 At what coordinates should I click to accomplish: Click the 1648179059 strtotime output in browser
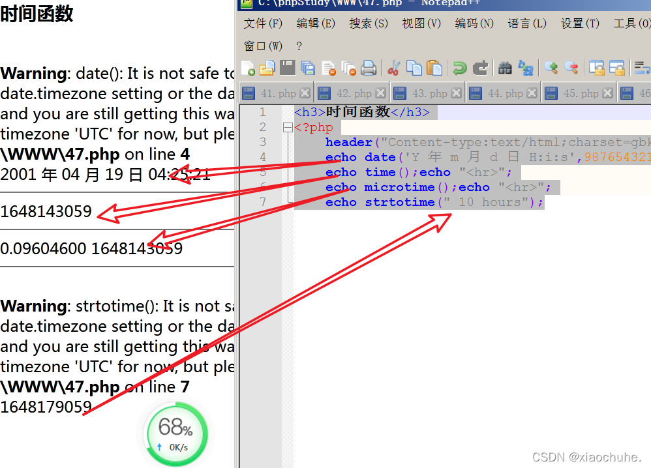click(46, 407)
